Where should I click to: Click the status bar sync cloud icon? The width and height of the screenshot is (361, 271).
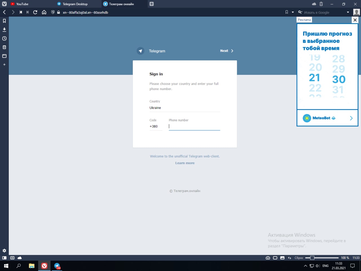point(19,258)
